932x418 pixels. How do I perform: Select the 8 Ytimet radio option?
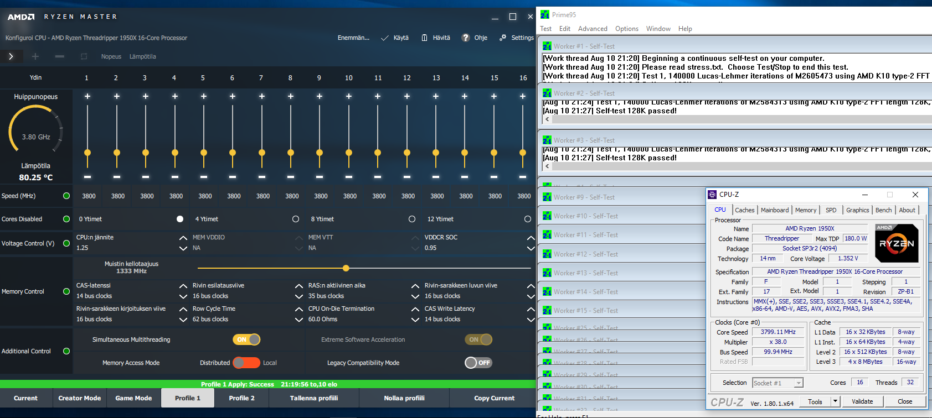tap(412, 219)
